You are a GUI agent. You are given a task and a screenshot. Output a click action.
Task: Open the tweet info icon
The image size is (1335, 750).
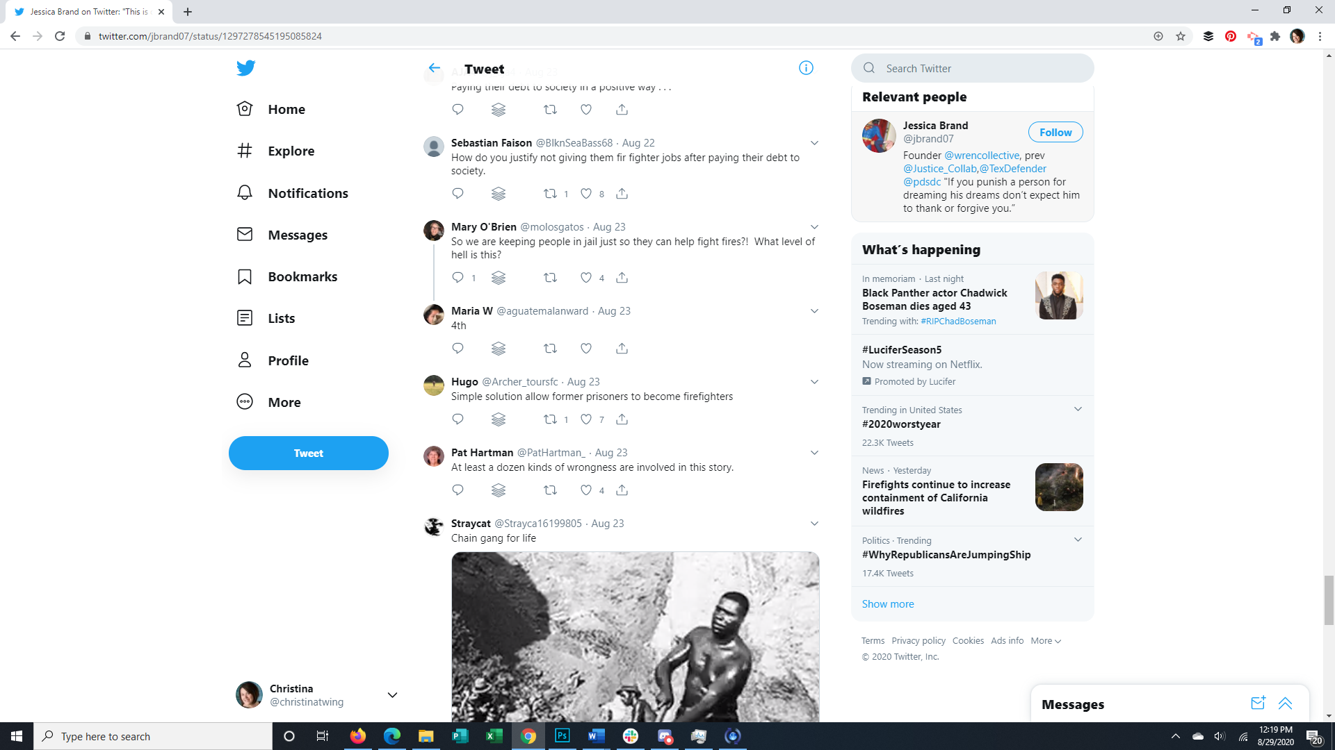tap(806, 68)
